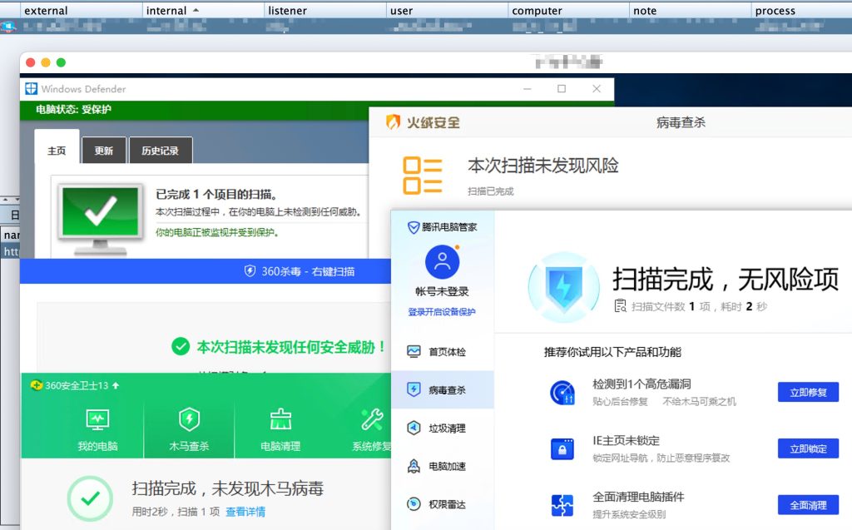Select the note column header
This screenshot has height=530, width=852.
[x=691, y=10]
